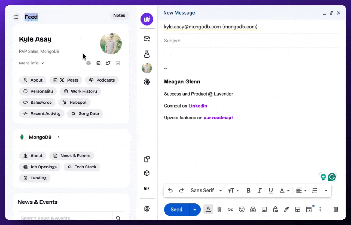Image resolution: width=351 pixels, height=225 pixels.
Task: Open the Job Openings chip
Action: click(39, 167)
